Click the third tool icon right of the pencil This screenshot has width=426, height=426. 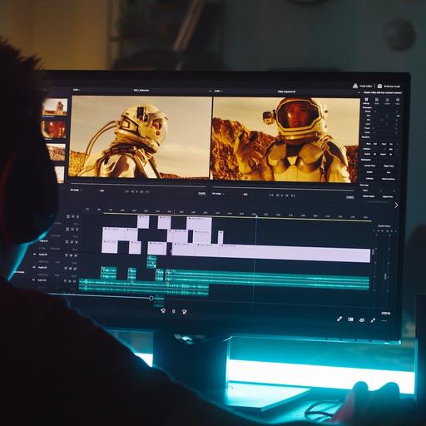(362, 319)
